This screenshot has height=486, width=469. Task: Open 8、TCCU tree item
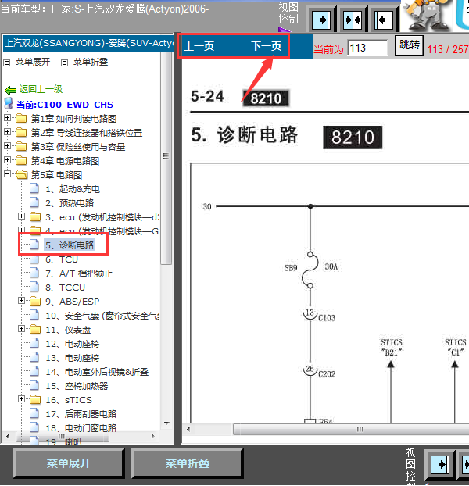pos(66,288)
